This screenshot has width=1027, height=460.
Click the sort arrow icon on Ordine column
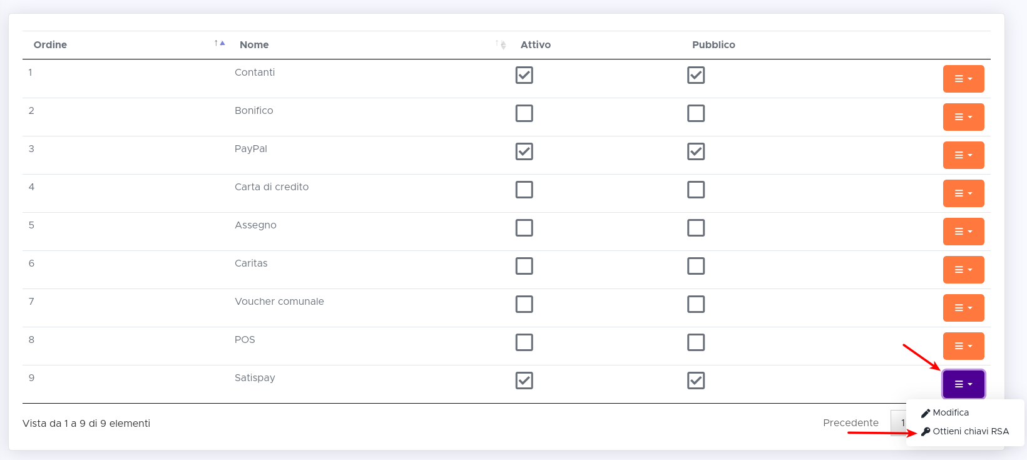tap(220, 44)
